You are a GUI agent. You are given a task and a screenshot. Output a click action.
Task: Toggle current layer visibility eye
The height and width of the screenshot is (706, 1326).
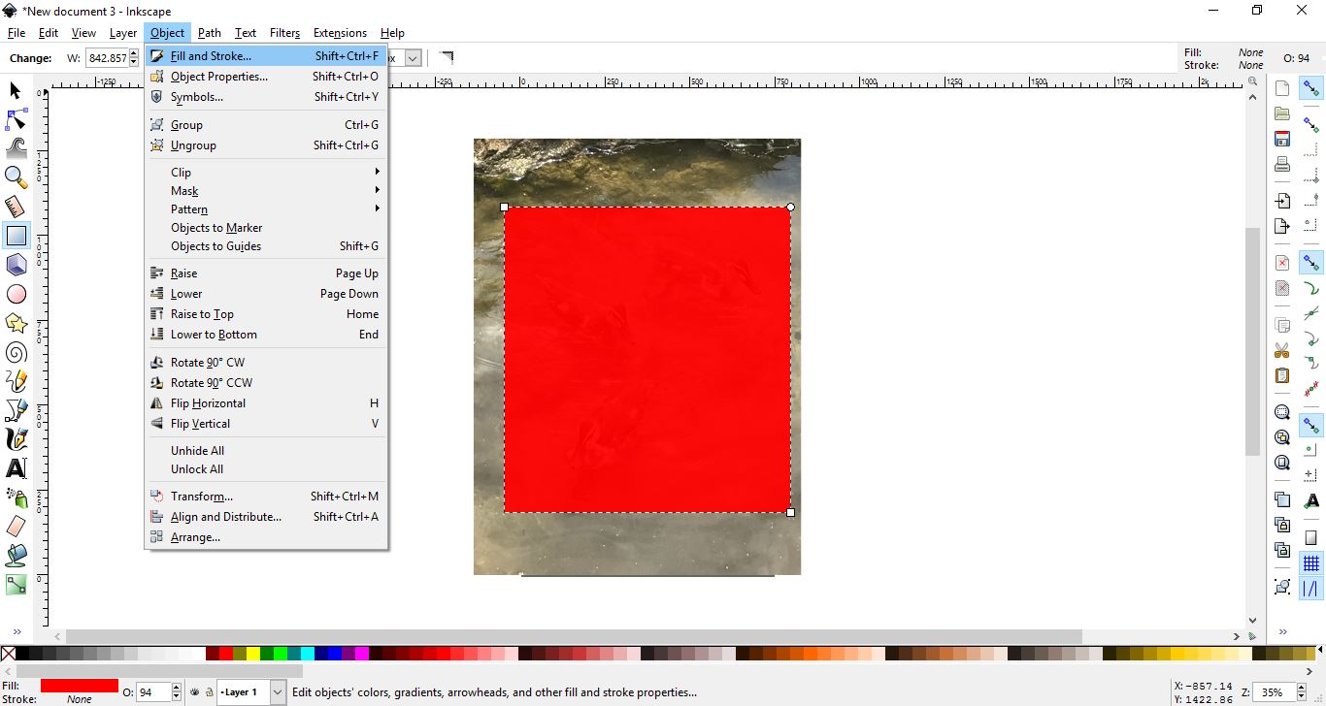(193, 691)
